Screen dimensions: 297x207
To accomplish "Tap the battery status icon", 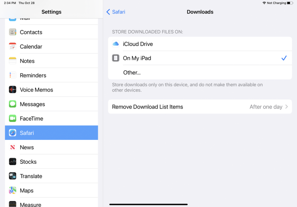I will pos(290,3).
